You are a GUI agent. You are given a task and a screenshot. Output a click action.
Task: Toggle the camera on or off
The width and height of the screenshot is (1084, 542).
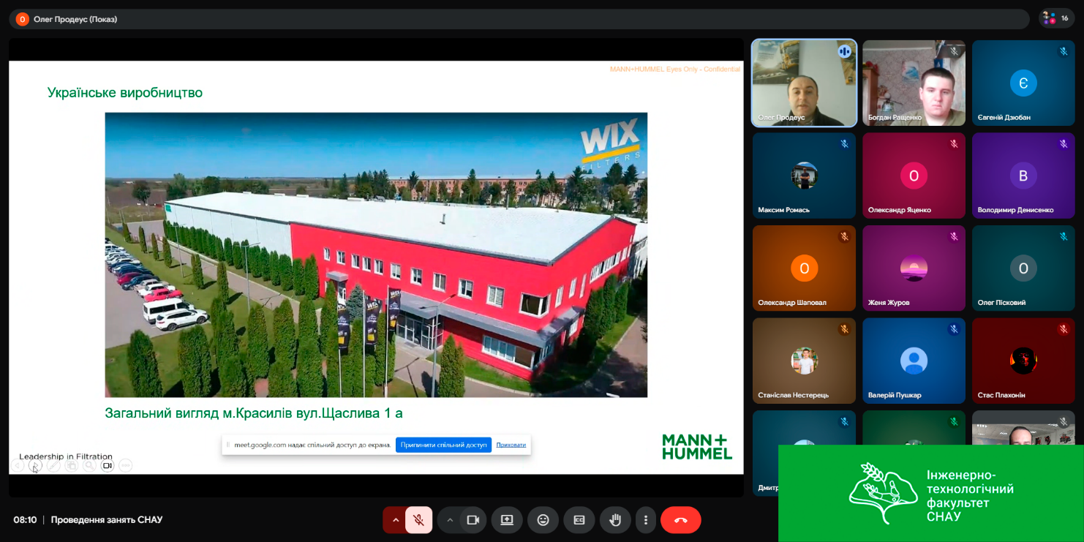[473, 520]
